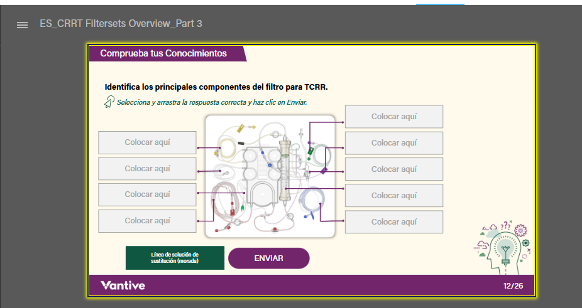582x308 pixels.
Task: Click the fourth right 'Colocar aquí' drop box
Action: click(x=394, y=195)
